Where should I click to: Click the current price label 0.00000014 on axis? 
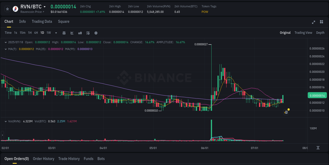tap(317, 96)
